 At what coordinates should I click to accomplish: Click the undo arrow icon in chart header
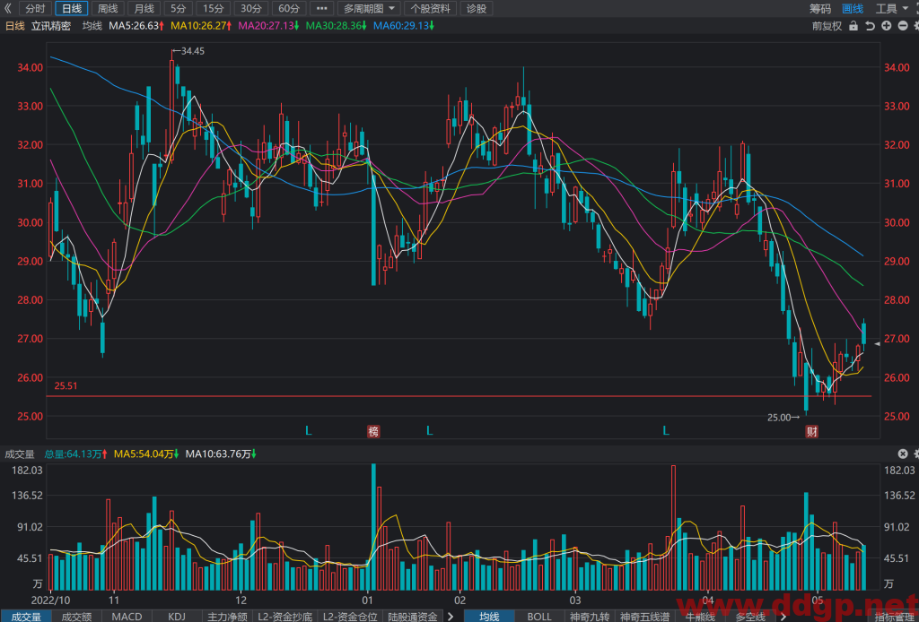click(870, 26)
